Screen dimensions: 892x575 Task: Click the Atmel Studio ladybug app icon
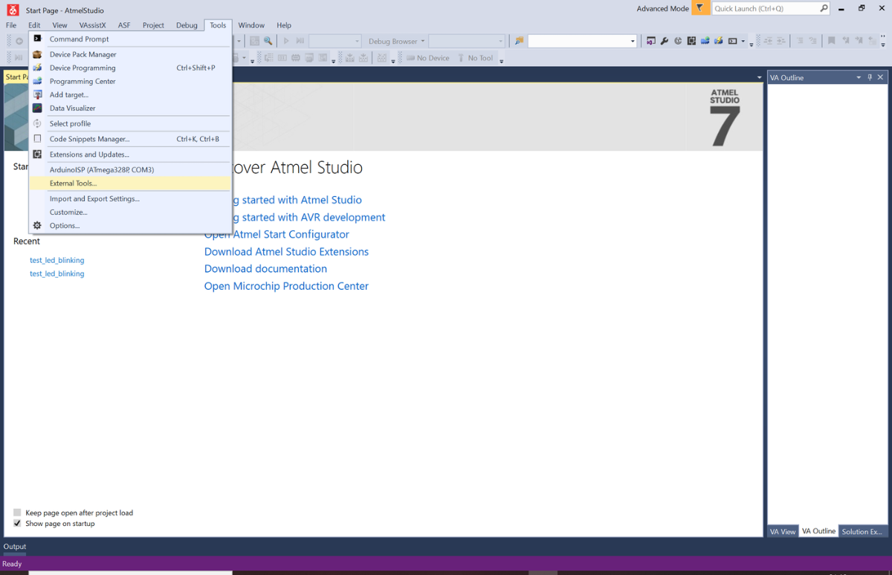(13, 10)
